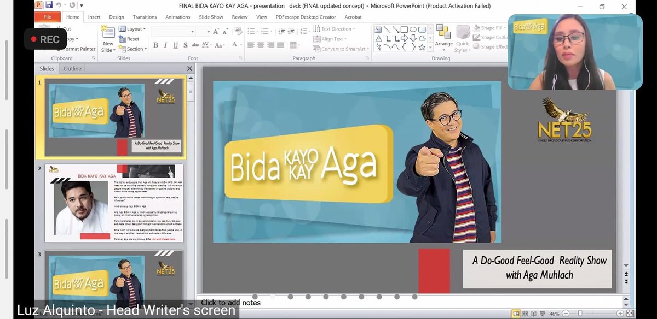This screenshot has width=657, height=319.
Task: Toggle Align Text Left
Action: (251, 45)
